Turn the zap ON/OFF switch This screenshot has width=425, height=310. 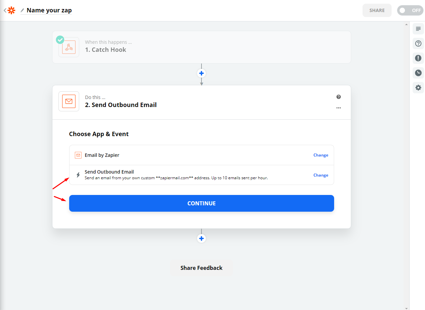pos(410,10)
